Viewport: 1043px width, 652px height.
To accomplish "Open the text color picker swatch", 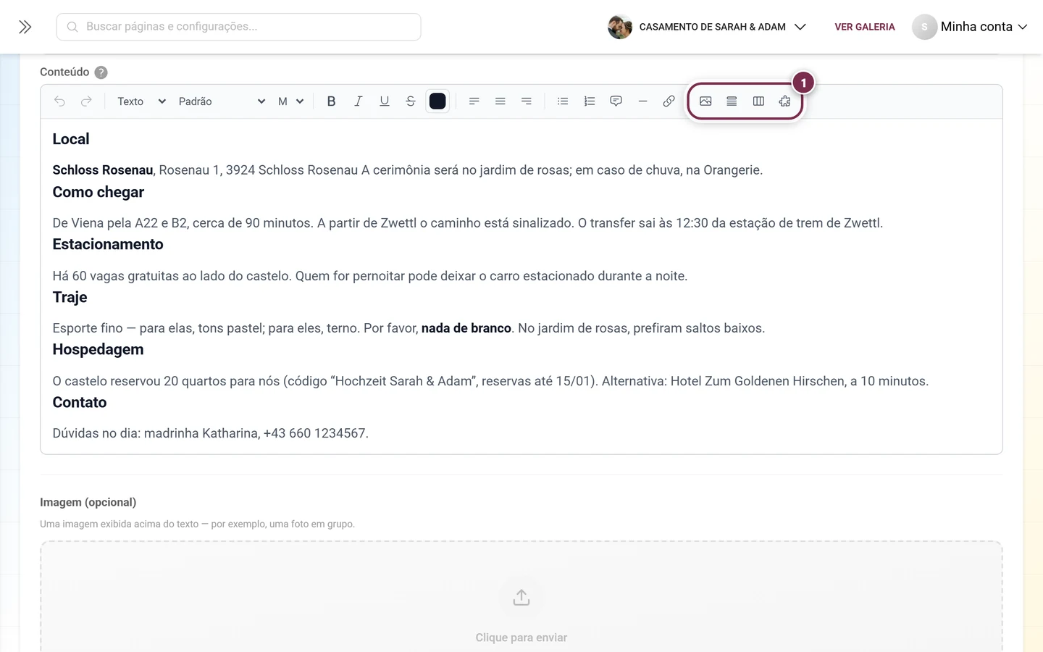I will click(x=437, y=101).
